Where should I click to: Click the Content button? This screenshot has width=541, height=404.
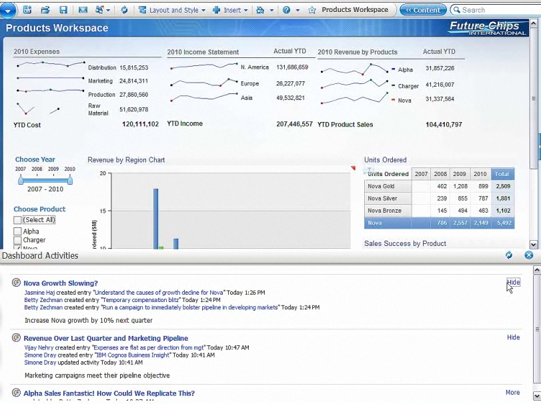click(423, 10)
